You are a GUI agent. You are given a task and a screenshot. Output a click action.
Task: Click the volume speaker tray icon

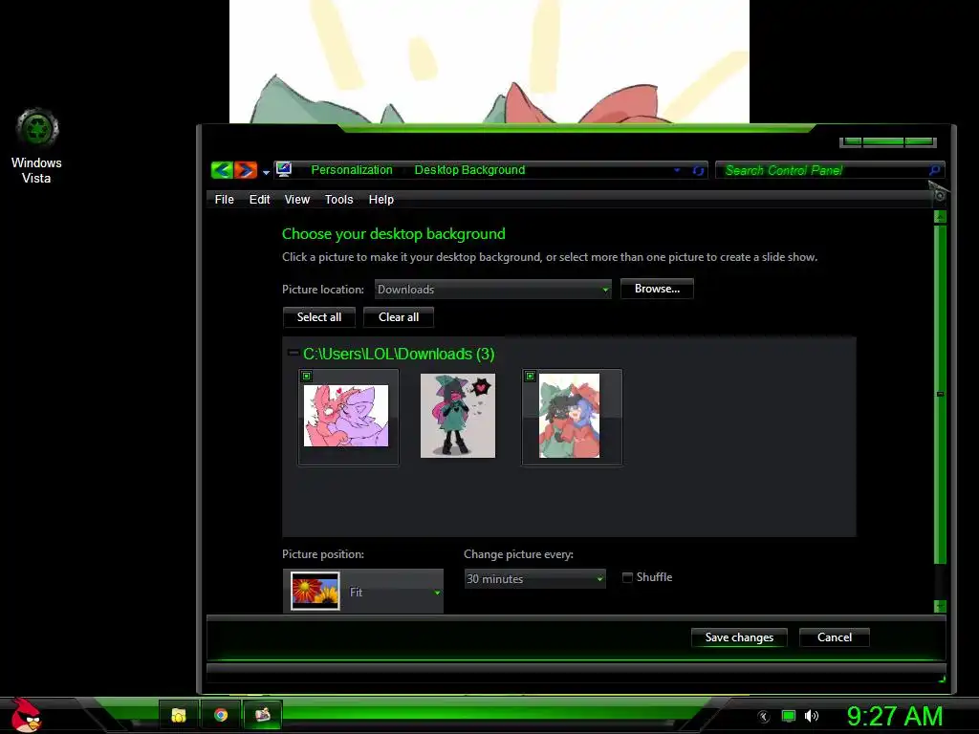[x=811, y=716]
